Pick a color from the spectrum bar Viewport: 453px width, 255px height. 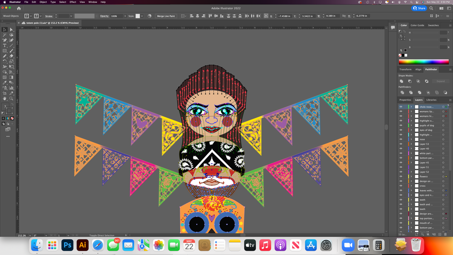[424, 62]
